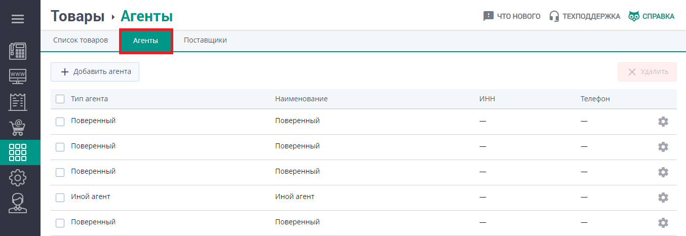Open the goods grid sidebar icon
This screenshot has height=236, width=686.
[18, 152]
